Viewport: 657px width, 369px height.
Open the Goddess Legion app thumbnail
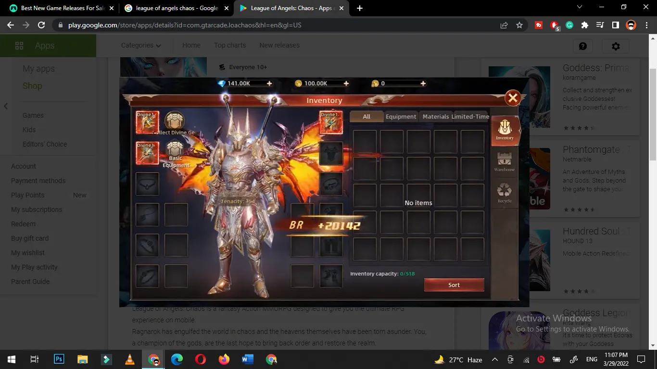[x=519, y=331]
